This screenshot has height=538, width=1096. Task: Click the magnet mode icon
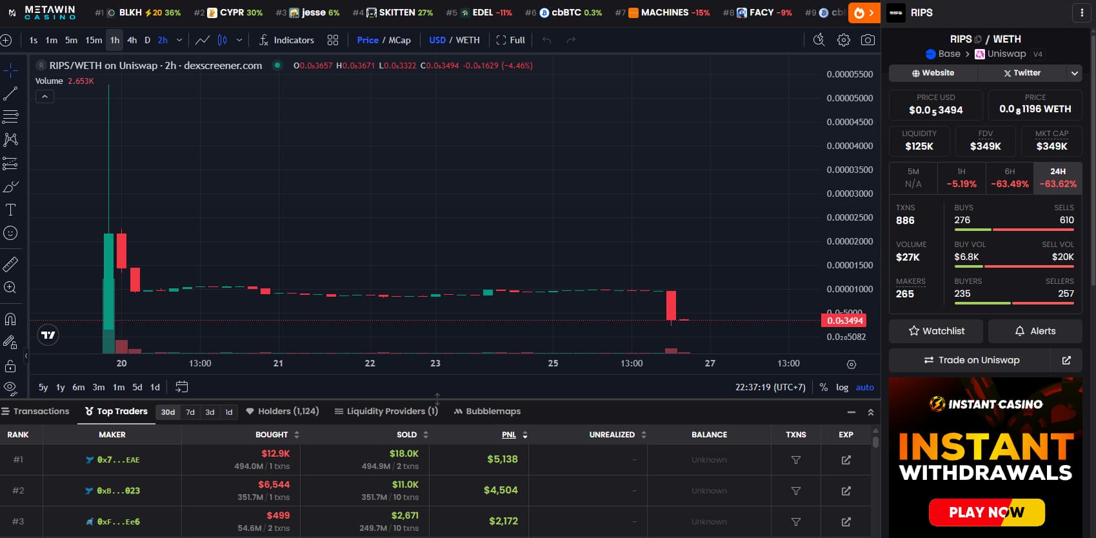pyautogui.click(x=10, y=319)
